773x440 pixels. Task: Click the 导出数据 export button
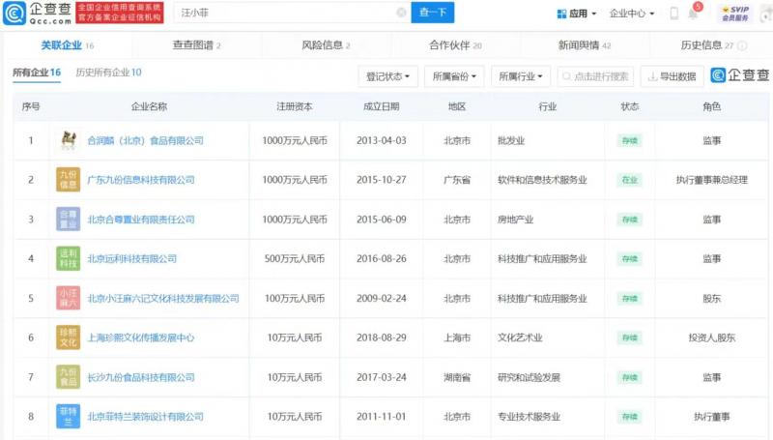(672, 76)
